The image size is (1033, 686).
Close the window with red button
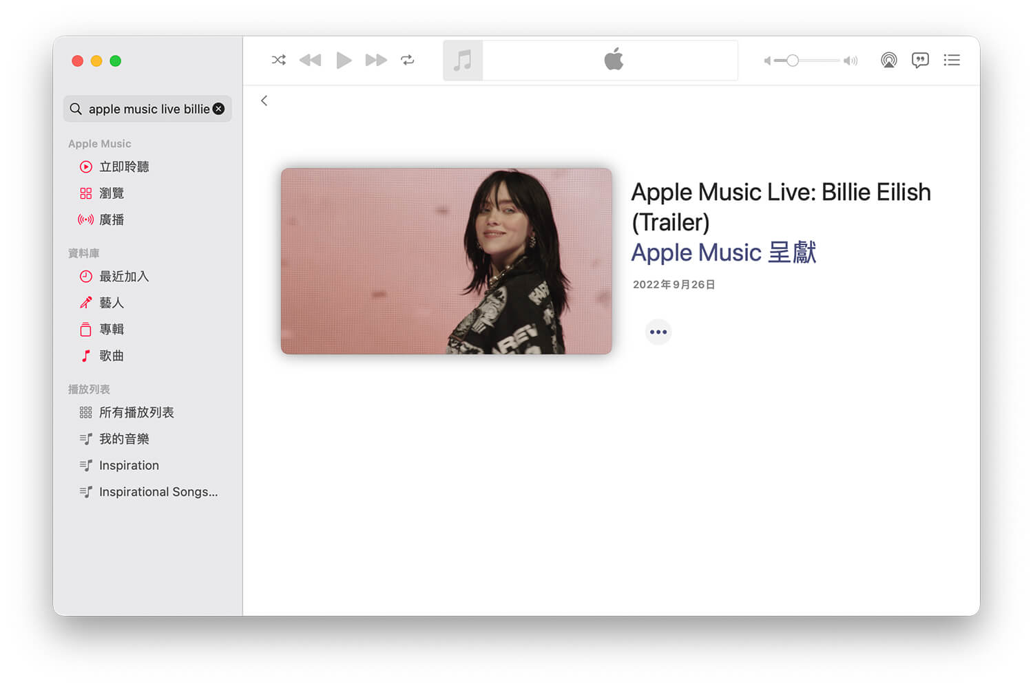coord(78,61)
